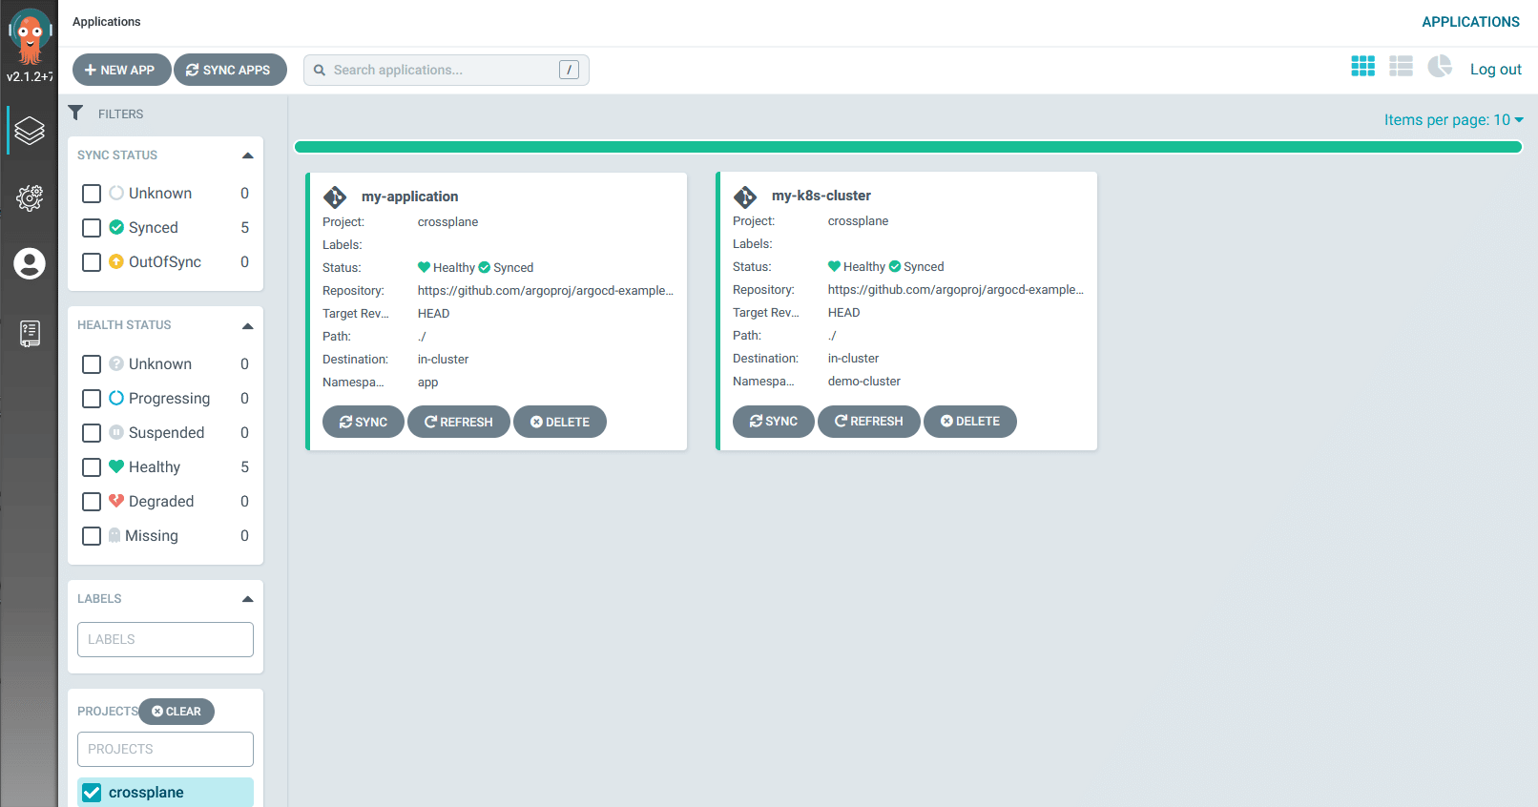Image resolution: width=1538 pixels, height=807 pixels.
Task: Click the filter funnel icon
Action: (x=75, y=113)
